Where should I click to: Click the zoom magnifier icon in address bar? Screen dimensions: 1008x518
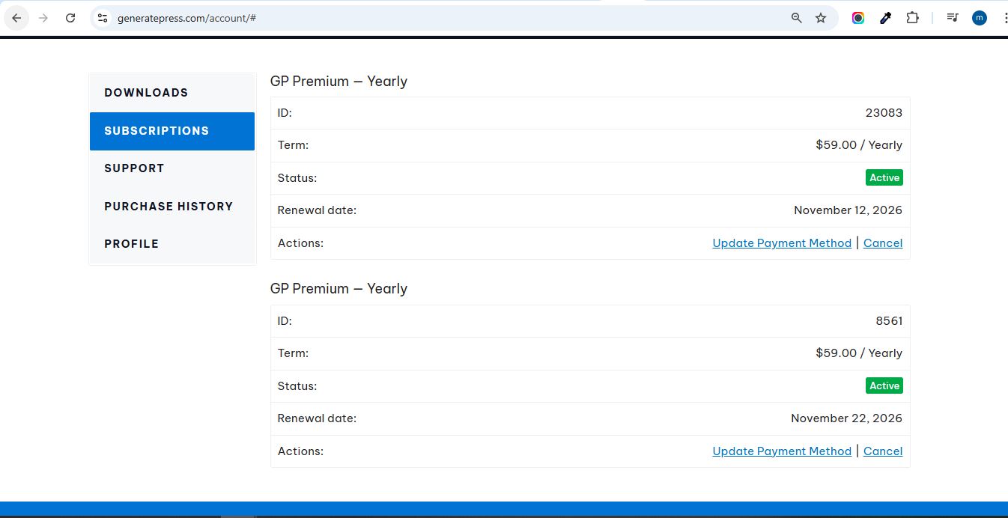tap(797, 18)
